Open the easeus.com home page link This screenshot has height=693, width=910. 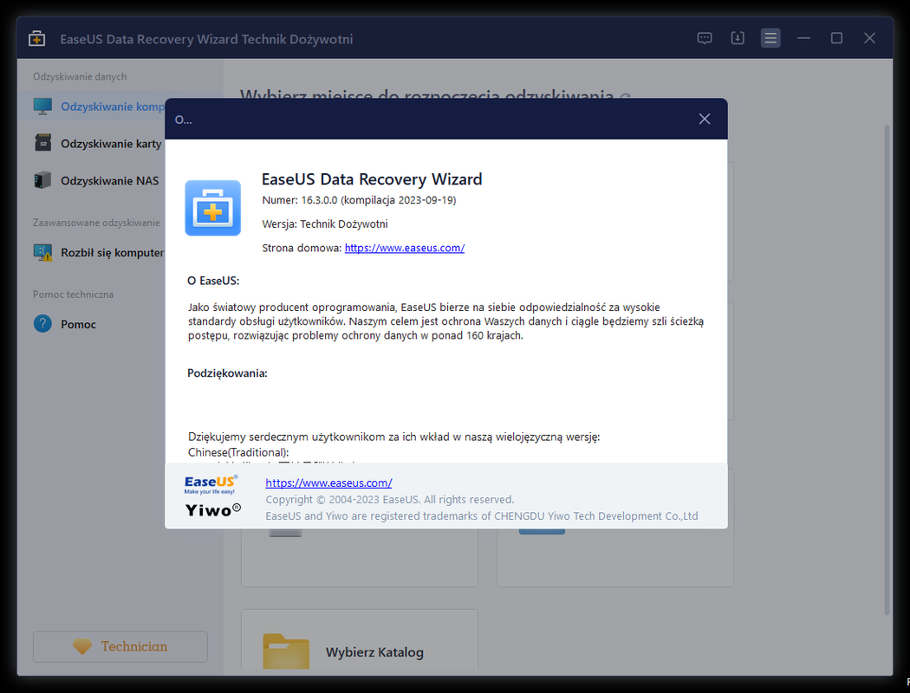coord(405,248)
